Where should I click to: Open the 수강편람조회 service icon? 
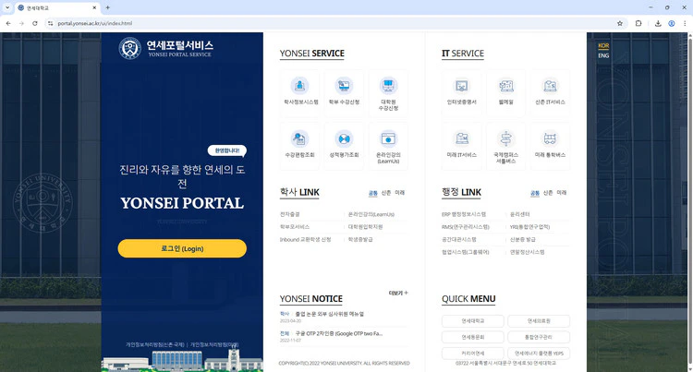[x=299, y=144]
